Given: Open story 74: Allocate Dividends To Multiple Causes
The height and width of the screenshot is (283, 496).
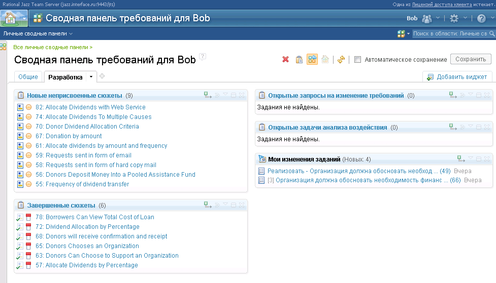Looking at the screenshot, I should point(93,117).
